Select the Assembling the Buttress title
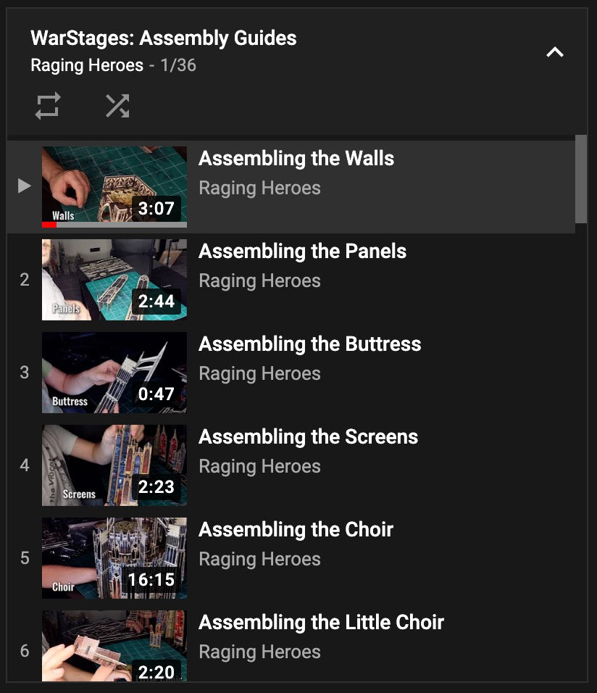This screenshot has width=597, height=693. point(309,344)
